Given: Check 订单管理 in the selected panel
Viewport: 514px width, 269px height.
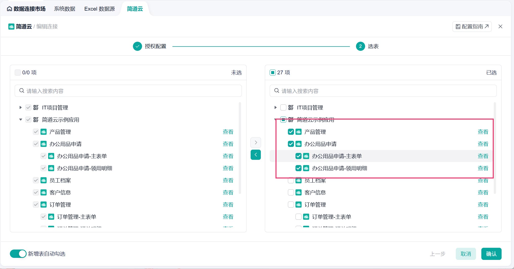Looking at the screenshot, I should [291, 205].
